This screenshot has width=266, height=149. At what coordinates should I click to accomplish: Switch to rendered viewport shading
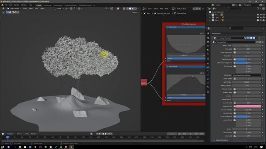click(135, 8)
